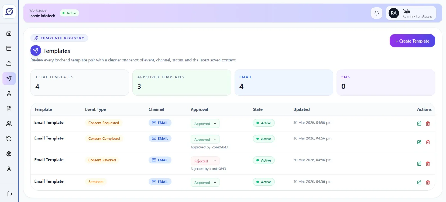Click the Consent Completed event tag
Screen dimensions: 446x202
104,139
